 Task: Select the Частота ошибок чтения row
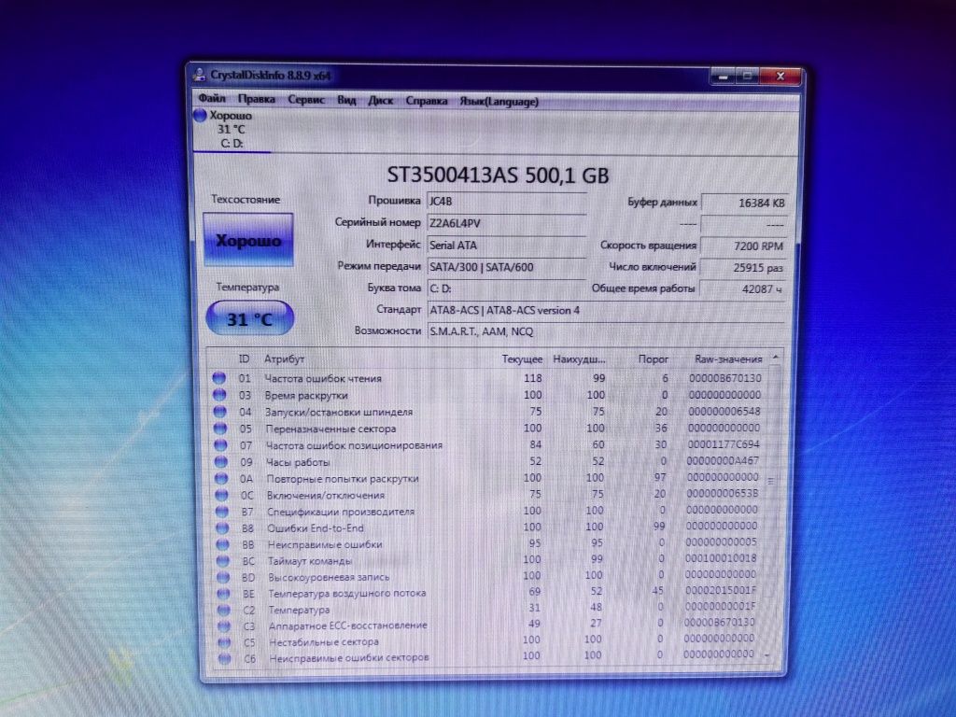click(487, 378)
